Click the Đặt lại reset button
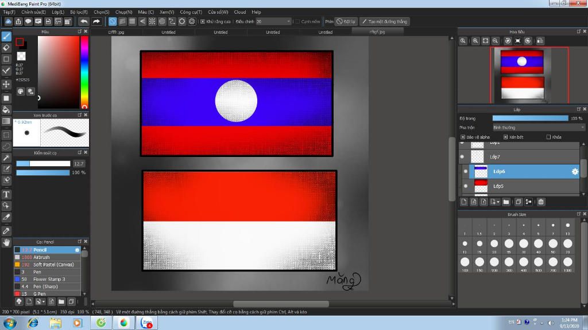The width and height of the screenshot is (588, 330). (346, 22)
